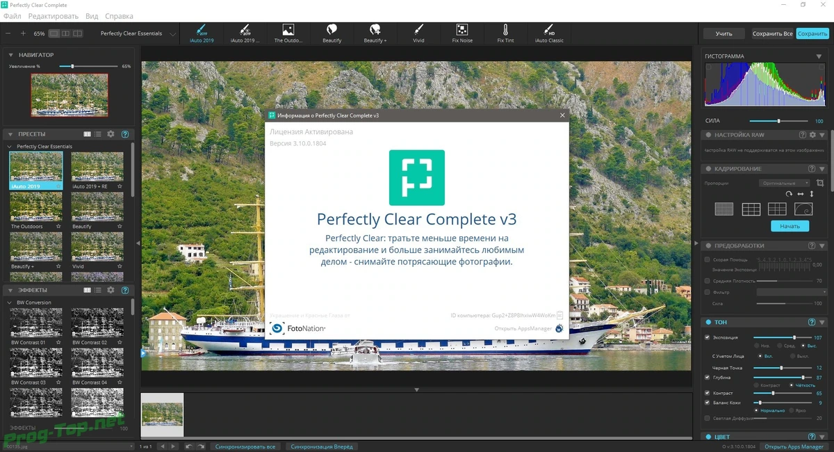Screen dimensions: 834x452
Task: Collapse the ПРЕСЕТЫ panel
Action: (11, 134)
